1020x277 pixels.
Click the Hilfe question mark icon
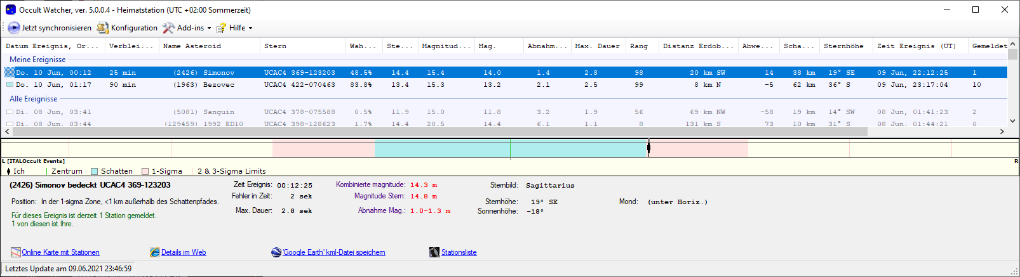(x=221, y=28)
